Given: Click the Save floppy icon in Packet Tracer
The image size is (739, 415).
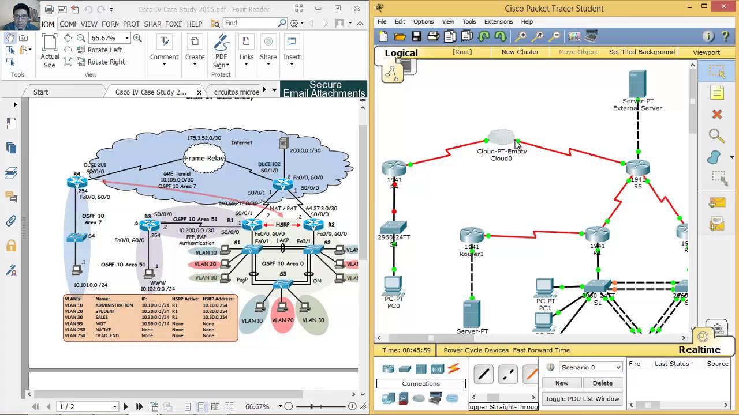Looking at the screenshot, I should point(416,36).
